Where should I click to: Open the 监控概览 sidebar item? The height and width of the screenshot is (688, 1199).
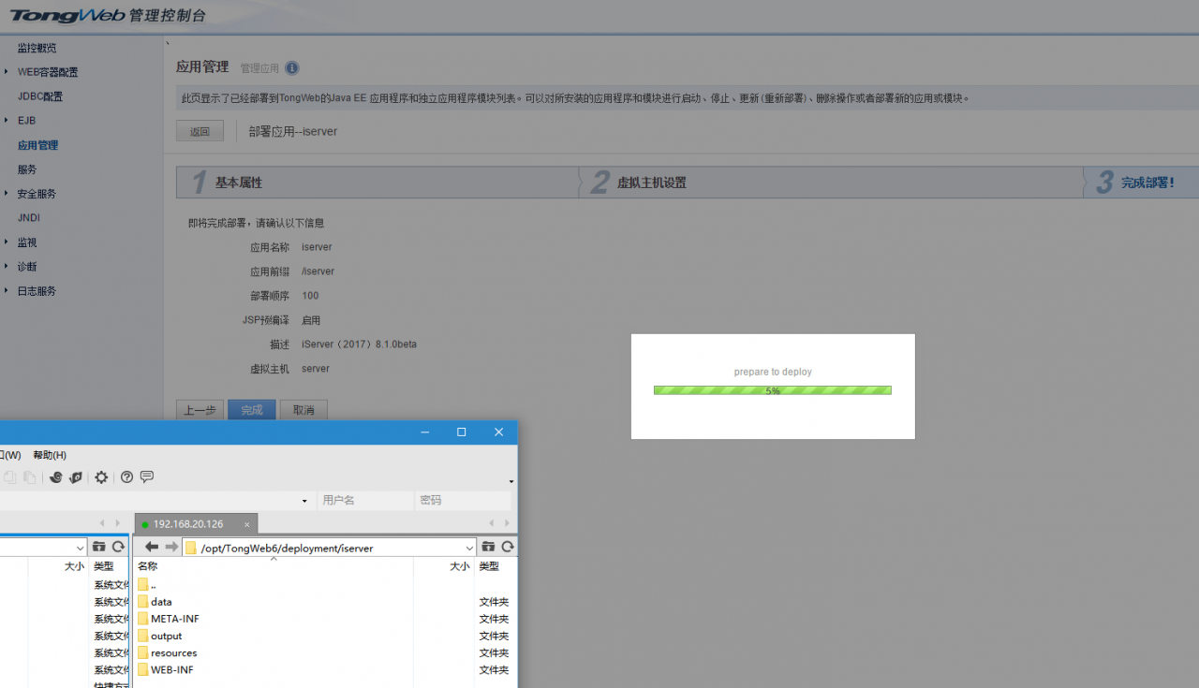37,48
